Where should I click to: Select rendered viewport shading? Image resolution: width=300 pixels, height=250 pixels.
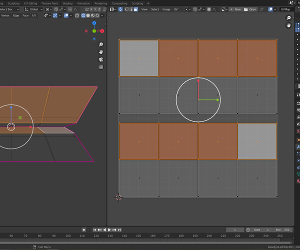coord(97,15)
